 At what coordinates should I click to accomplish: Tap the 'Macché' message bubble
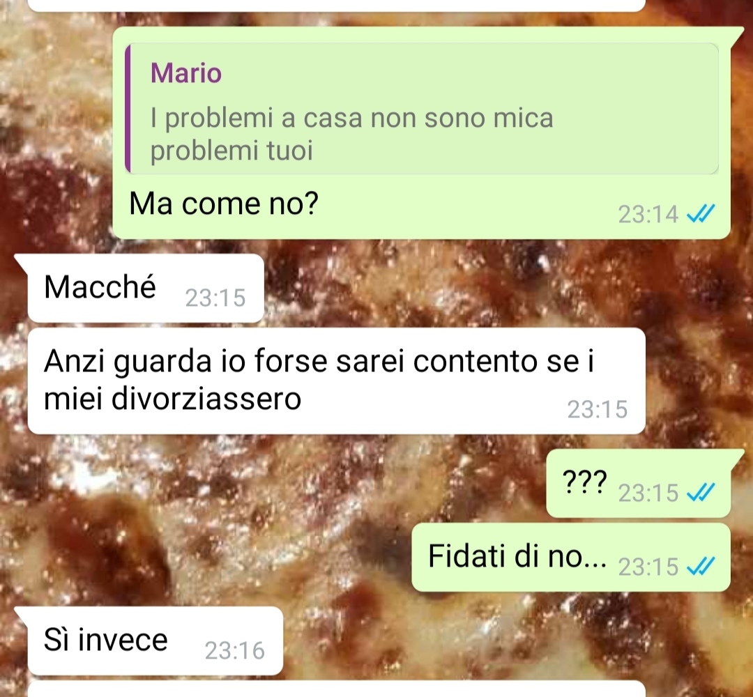146,288
